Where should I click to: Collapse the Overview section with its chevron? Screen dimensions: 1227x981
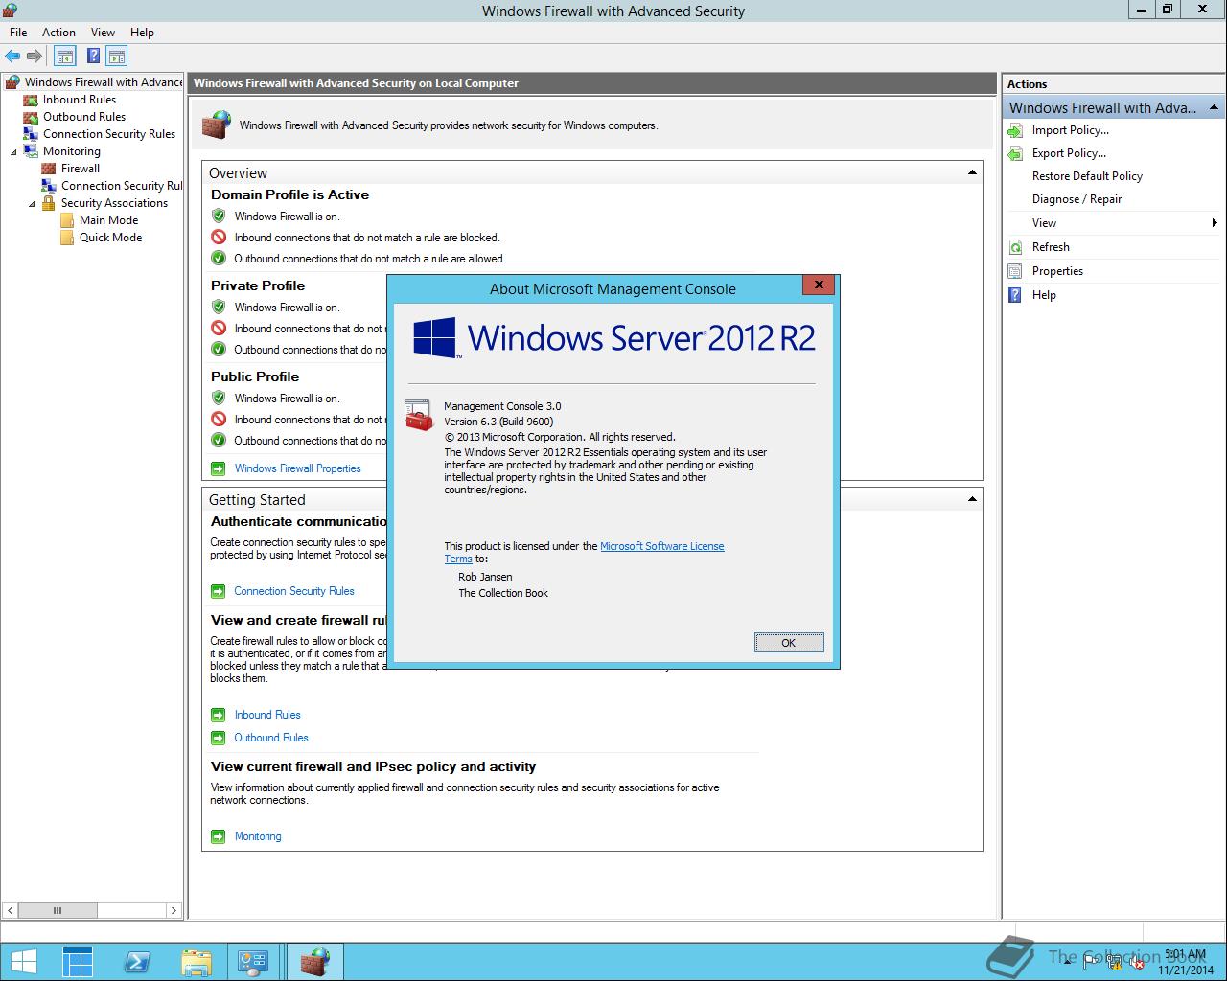tap(971, 171)
